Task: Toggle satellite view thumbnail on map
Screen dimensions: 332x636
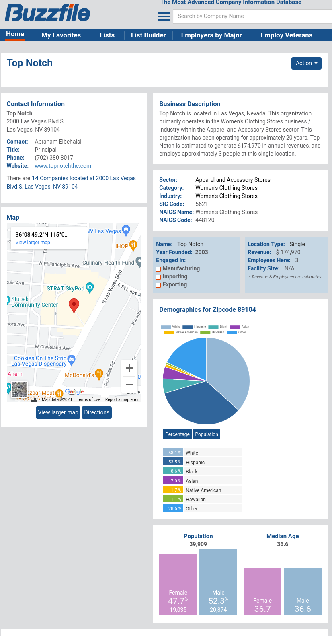Action: 19,389
